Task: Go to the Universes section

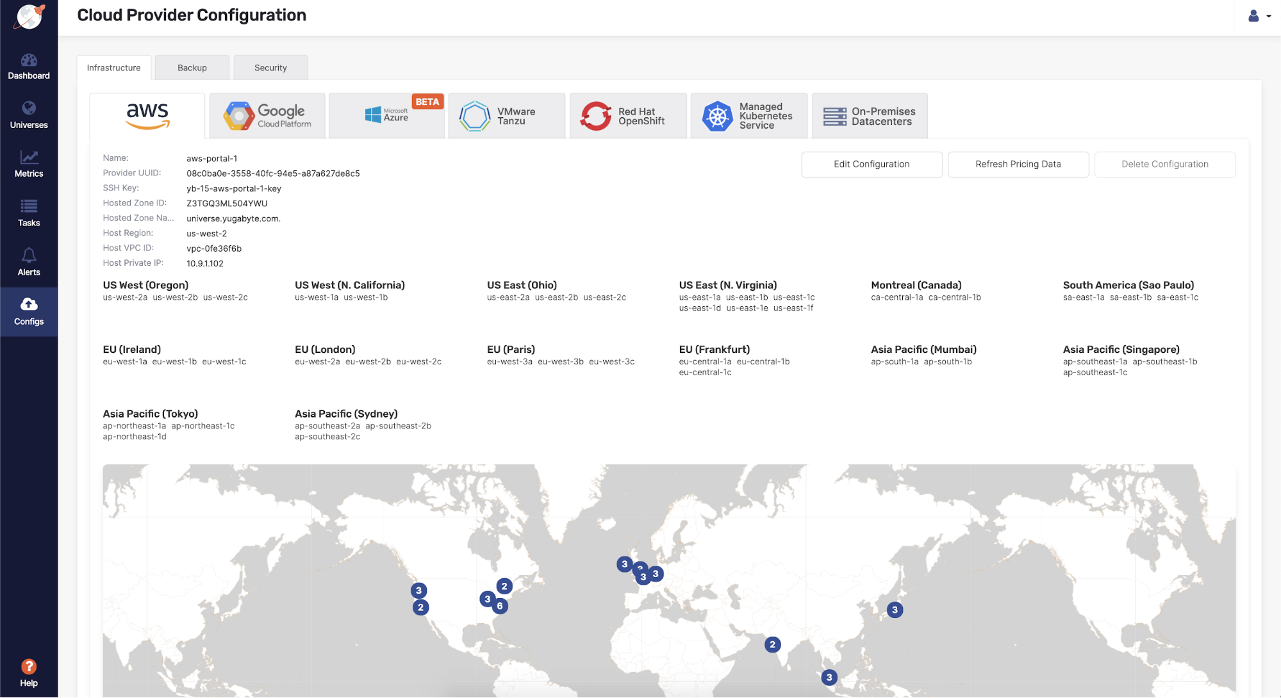Action: coord(29,115)
